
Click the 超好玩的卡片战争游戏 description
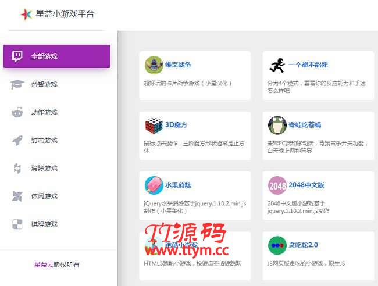188,83
